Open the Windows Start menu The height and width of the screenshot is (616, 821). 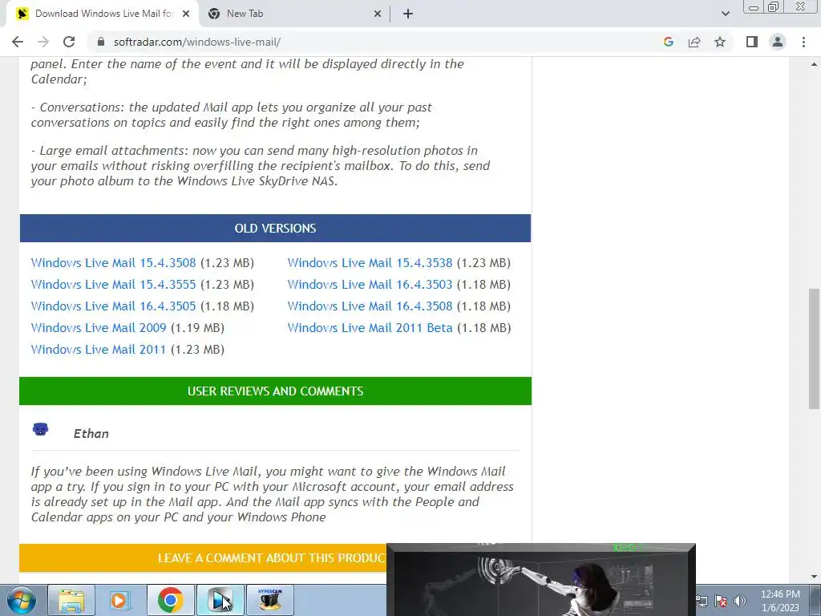point(20,600)
